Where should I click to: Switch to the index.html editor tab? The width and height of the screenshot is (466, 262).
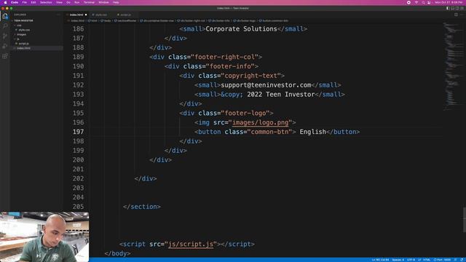point(76,15)
